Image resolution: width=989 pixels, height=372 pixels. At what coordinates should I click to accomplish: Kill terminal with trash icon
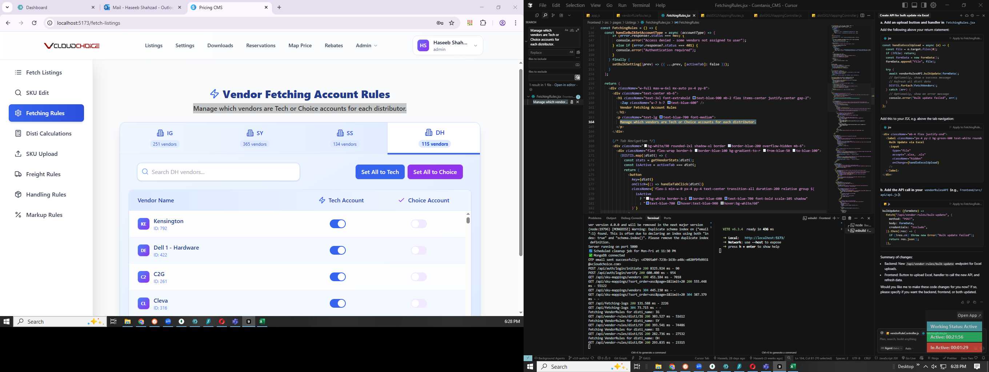850,218
